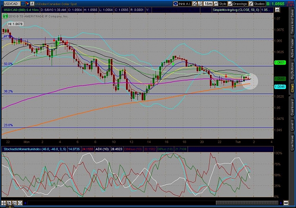The height and width of the screenshot is (208, 296).
Task: Select the Chart side tab
Action: pos(292,89)
